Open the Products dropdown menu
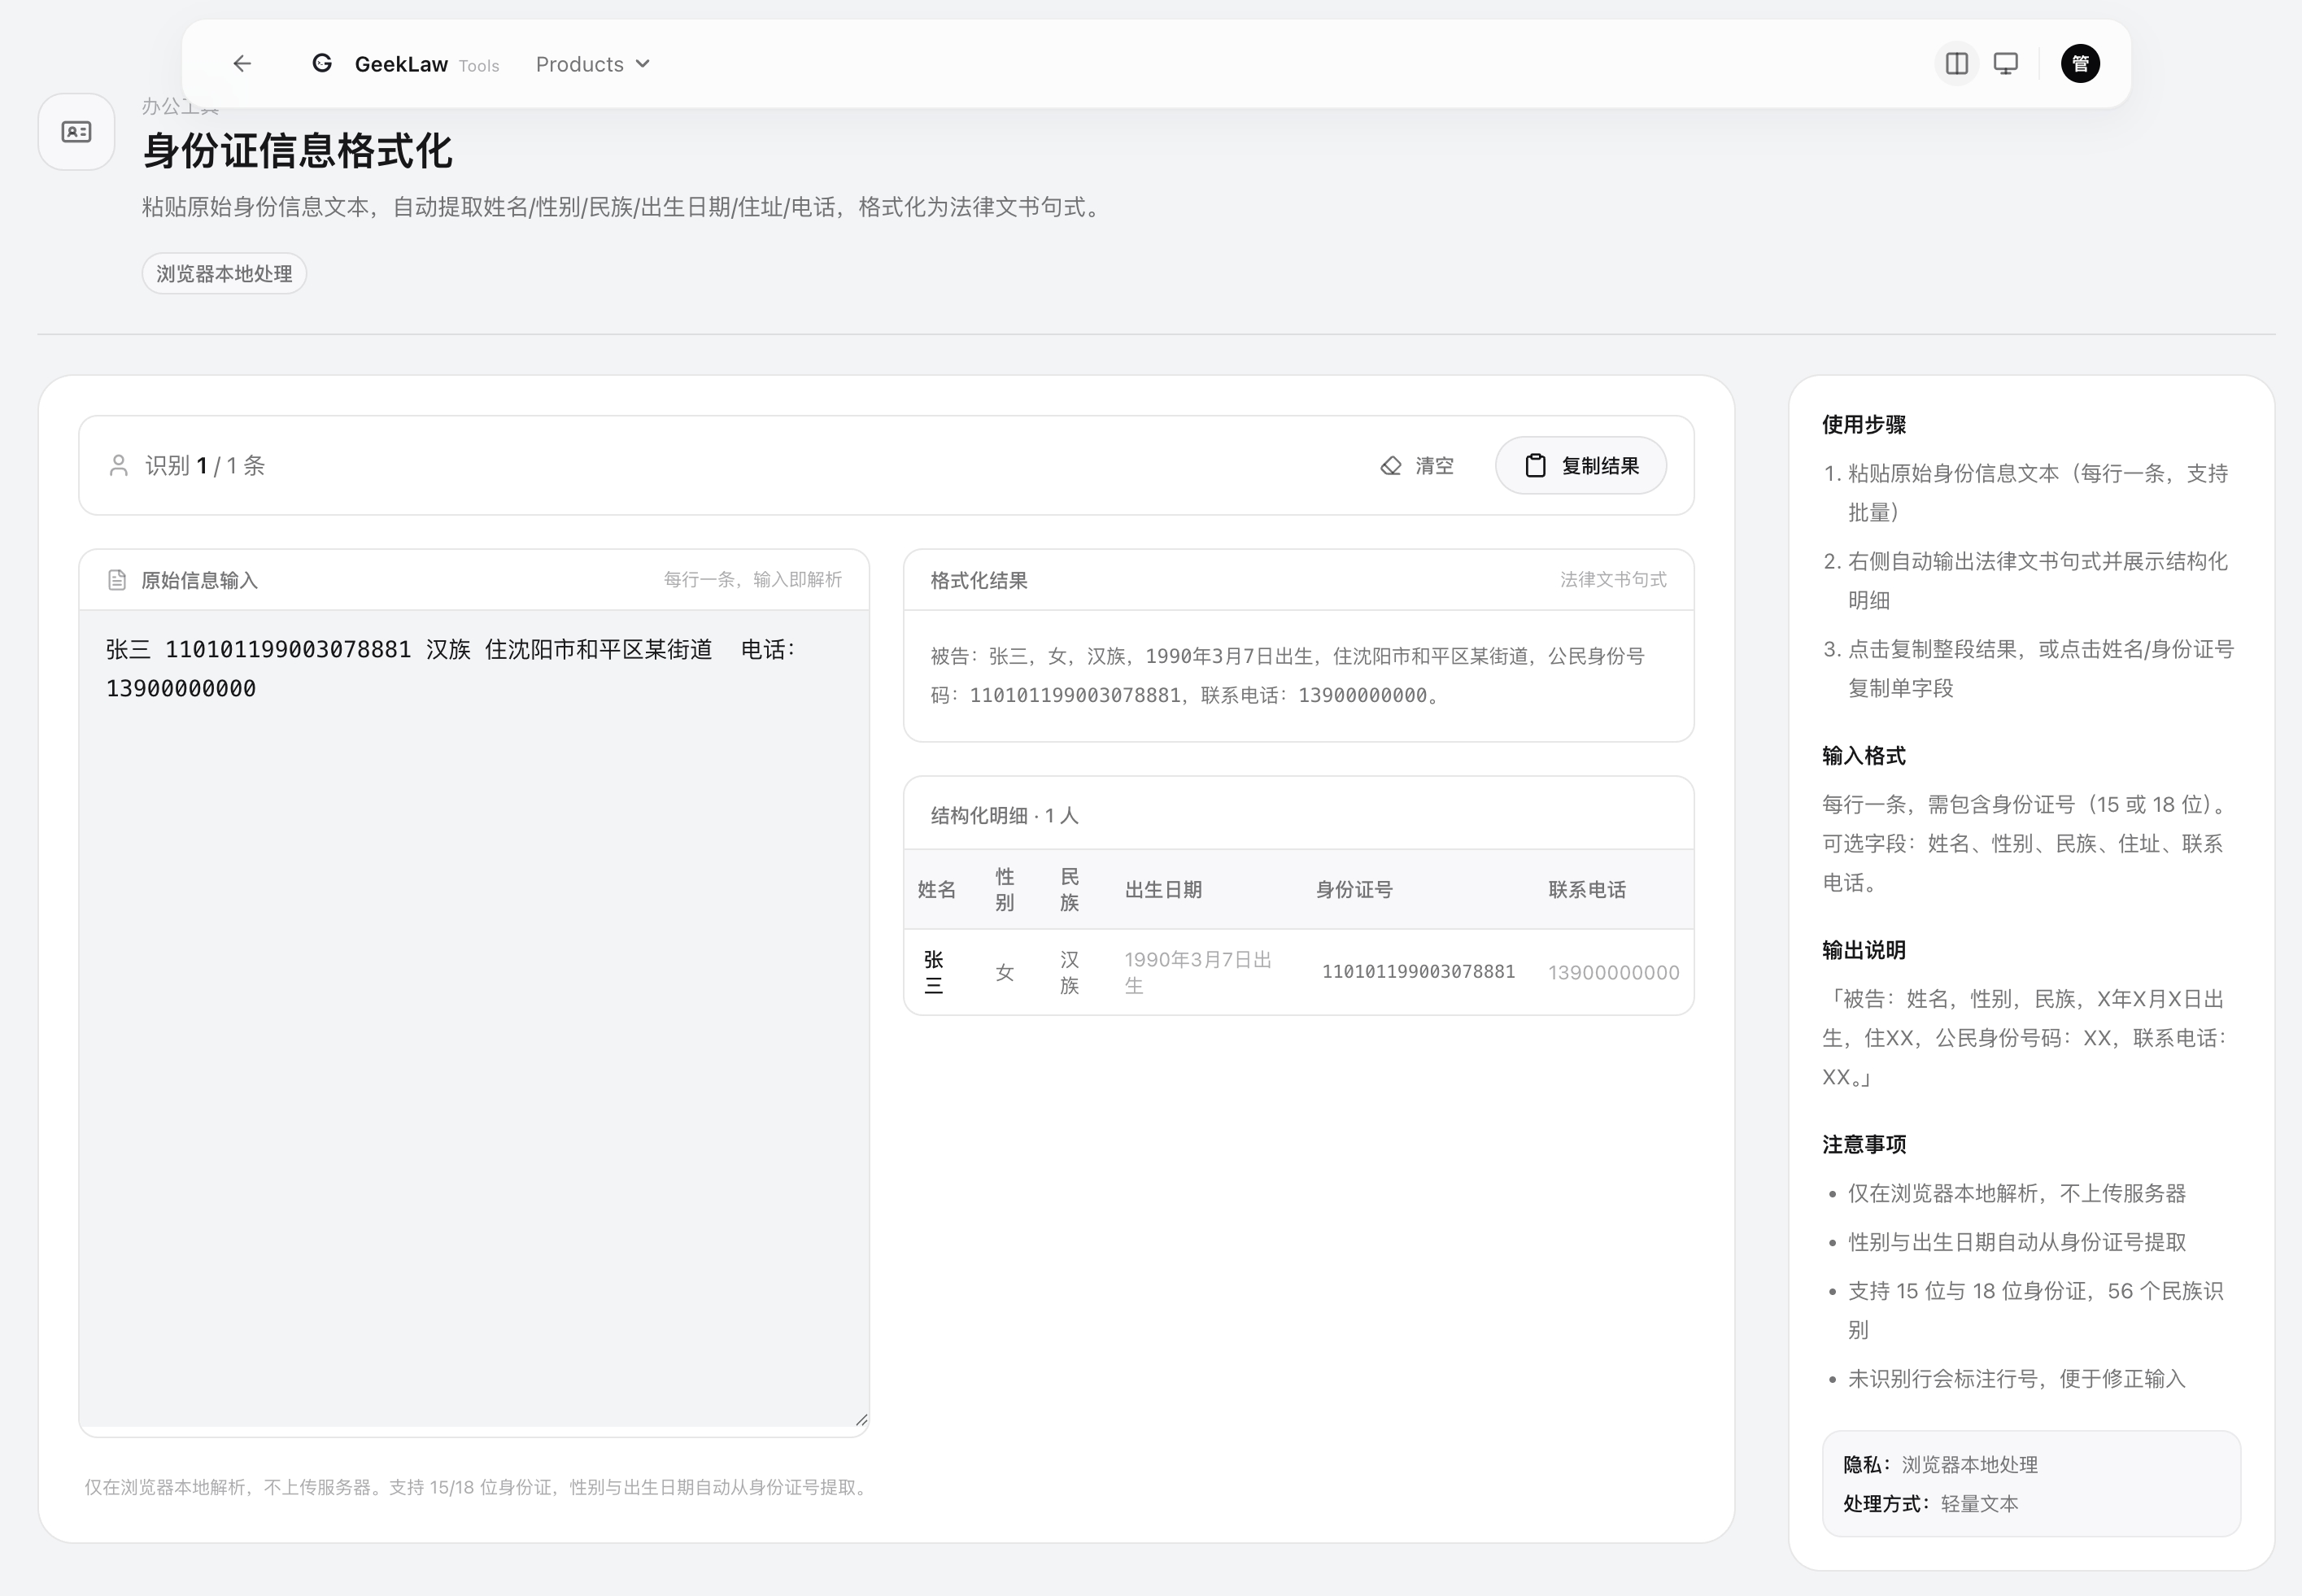This screenshot has height=1596, width=2302. coord(593,64)
